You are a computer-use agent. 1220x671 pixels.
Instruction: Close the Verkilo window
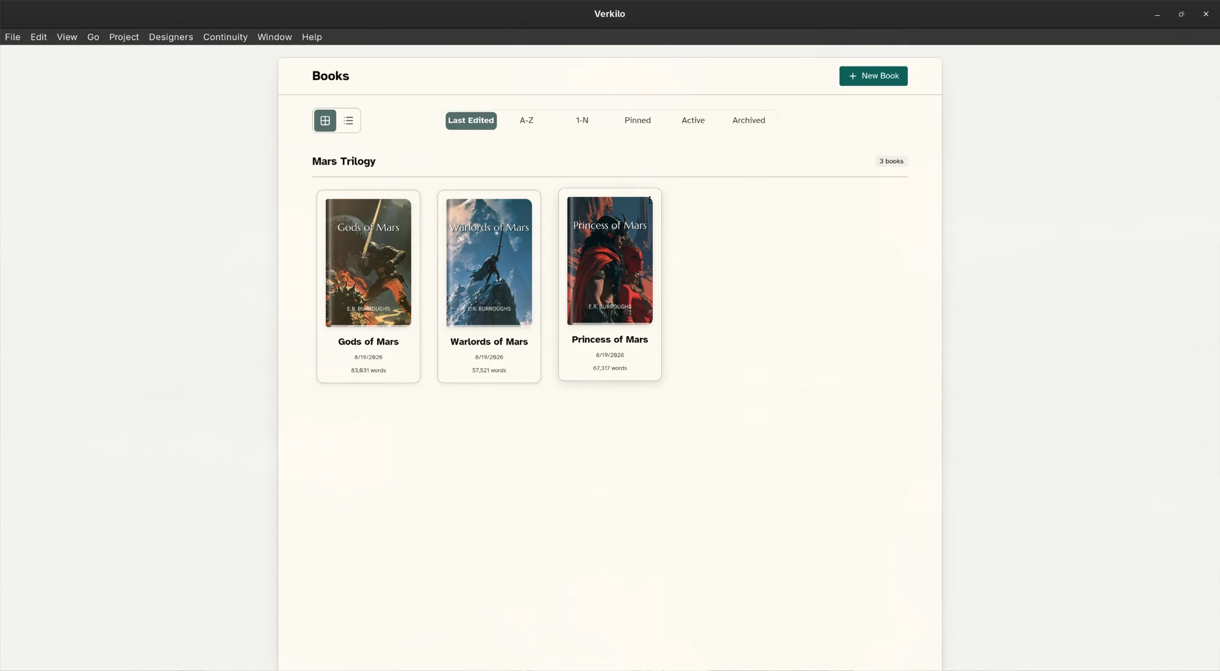pos(1206,14)
